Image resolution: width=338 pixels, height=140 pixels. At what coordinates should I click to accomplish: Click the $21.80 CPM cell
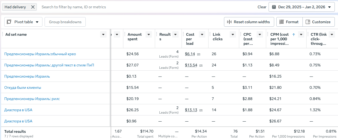275,87
